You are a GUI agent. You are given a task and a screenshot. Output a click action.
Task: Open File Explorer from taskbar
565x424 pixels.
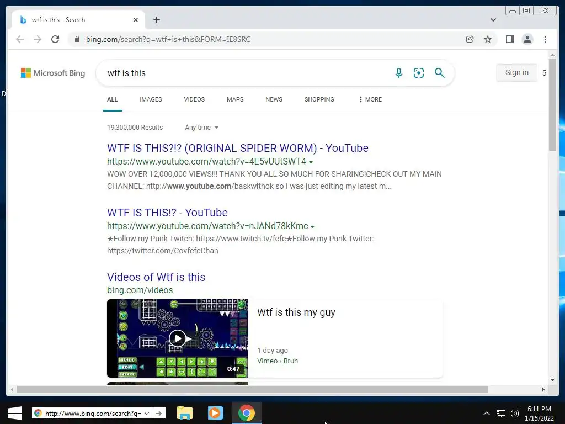pyautogui.click(x=185, y=413)
